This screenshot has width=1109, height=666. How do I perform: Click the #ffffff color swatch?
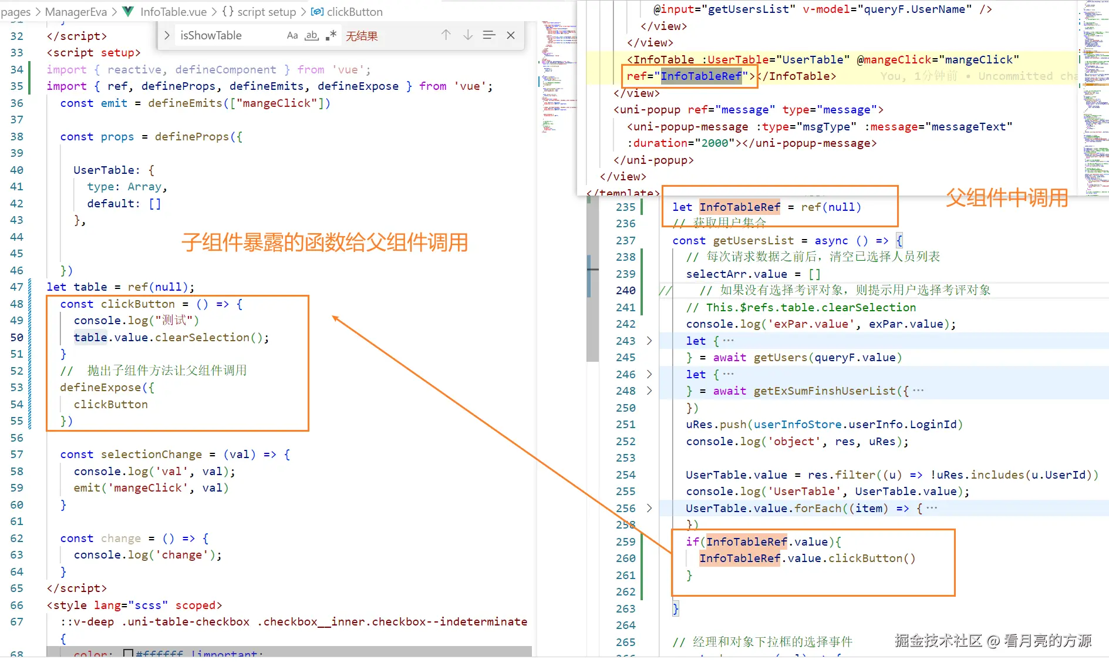128,653
